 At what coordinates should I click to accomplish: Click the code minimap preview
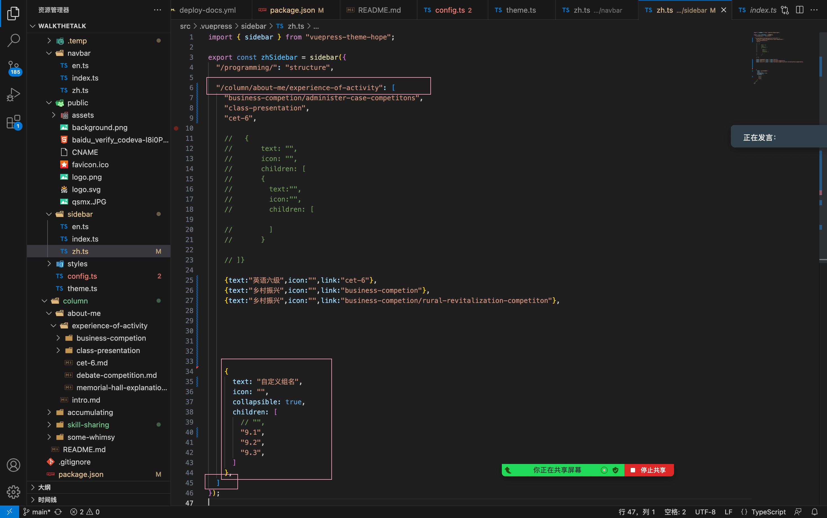coord(778,58)
